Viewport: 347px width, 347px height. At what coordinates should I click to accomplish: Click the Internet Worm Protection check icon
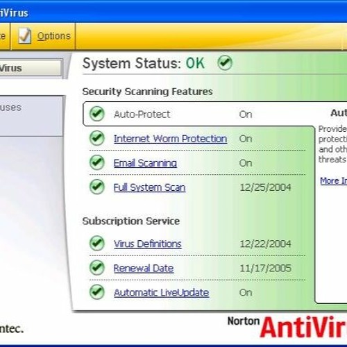coord(97,138)
